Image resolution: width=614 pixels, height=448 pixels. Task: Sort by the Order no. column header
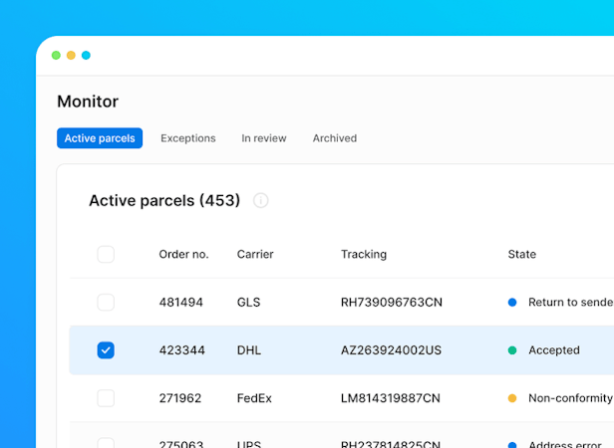[183, 254]
